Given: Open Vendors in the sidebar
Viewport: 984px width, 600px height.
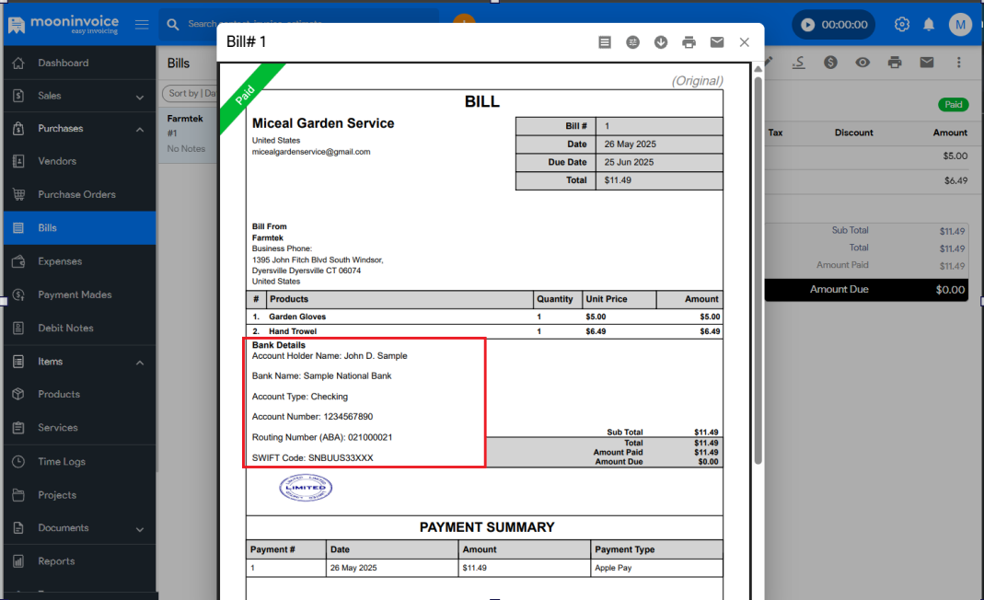Looking at the screenshot, I should tap(79, 161).
